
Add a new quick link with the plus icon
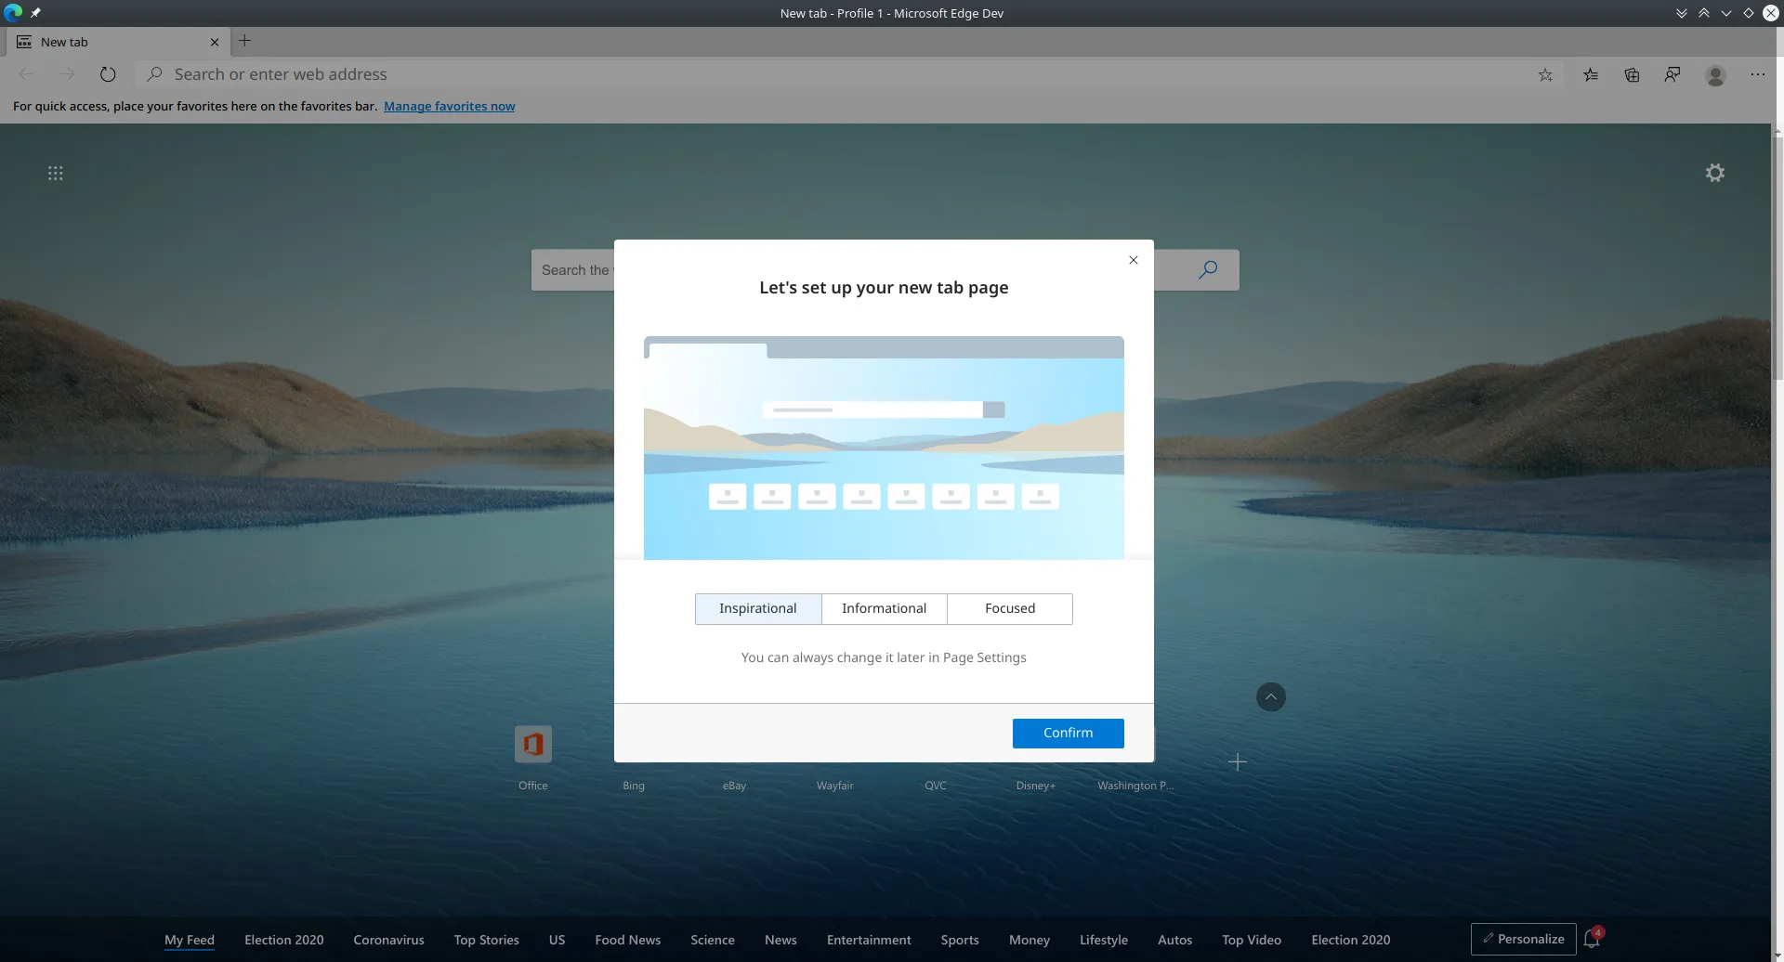pyautogui.click(x=1238, y=761)
